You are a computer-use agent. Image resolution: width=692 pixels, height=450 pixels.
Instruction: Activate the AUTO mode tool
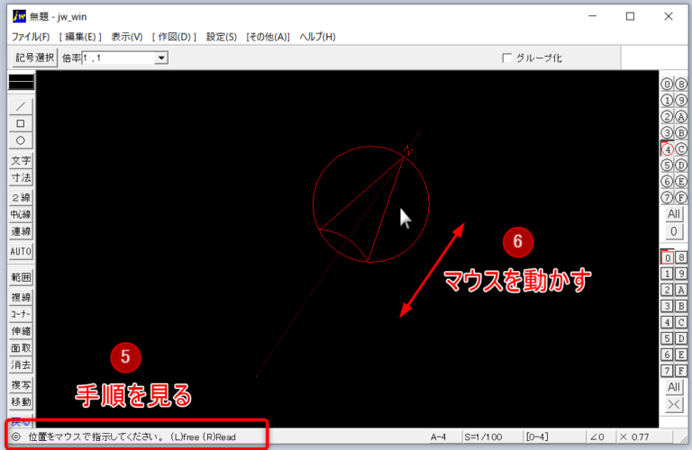pyautogui.click(x=21, y=251)
